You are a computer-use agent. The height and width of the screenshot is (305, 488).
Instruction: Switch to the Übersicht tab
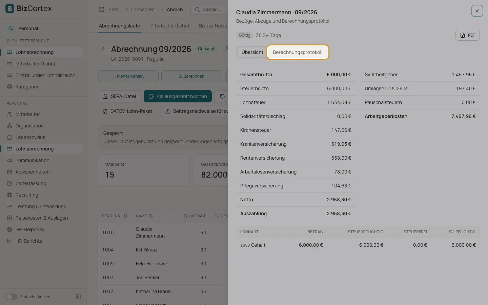252,52
